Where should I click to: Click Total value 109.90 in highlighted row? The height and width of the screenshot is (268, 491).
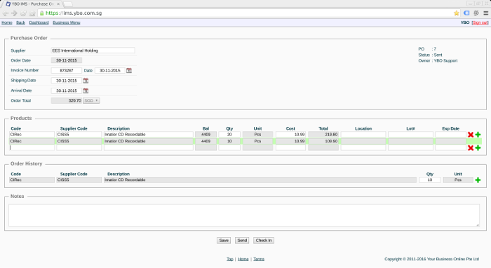pyautogui.click(x=323, y=141)
